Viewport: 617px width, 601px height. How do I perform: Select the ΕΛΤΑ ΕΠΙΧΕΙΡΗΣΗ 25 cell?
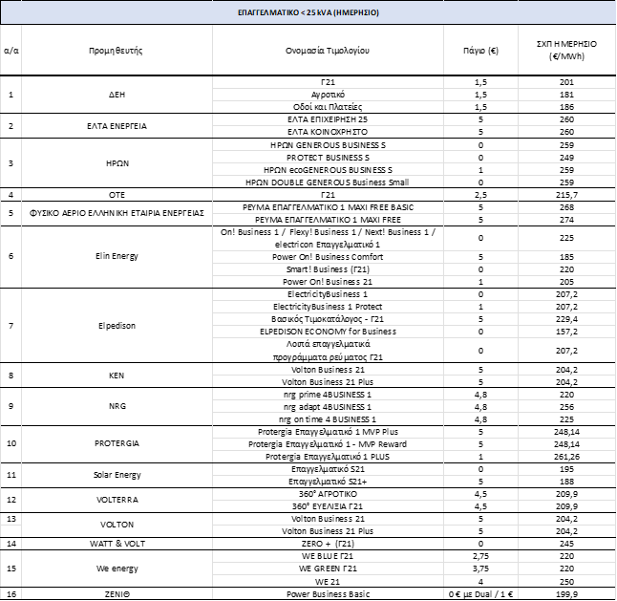pos(328,119)
